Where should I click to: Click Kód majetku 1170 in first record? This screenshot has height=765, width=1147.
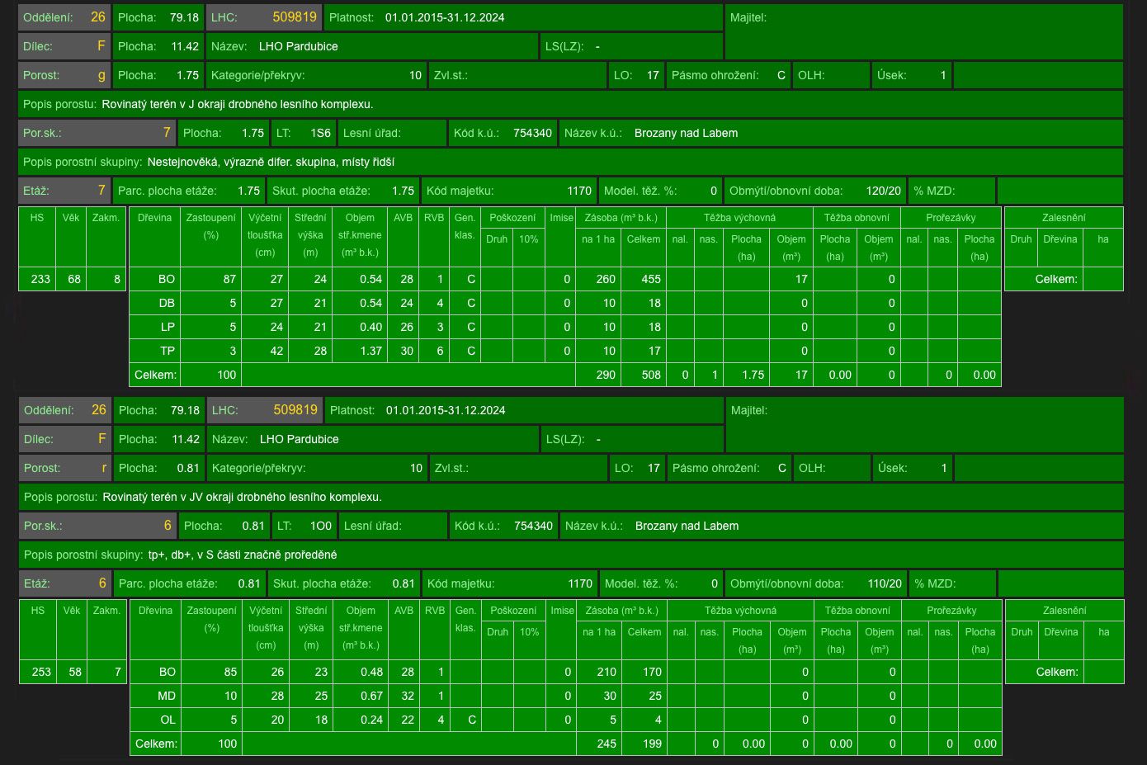579,191
